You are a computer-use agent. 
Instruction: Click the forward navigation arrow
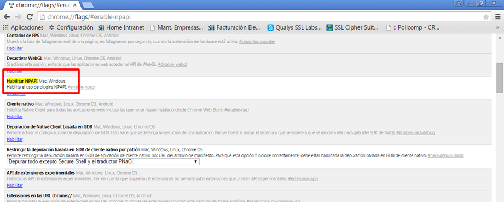[x=18, y=17]
